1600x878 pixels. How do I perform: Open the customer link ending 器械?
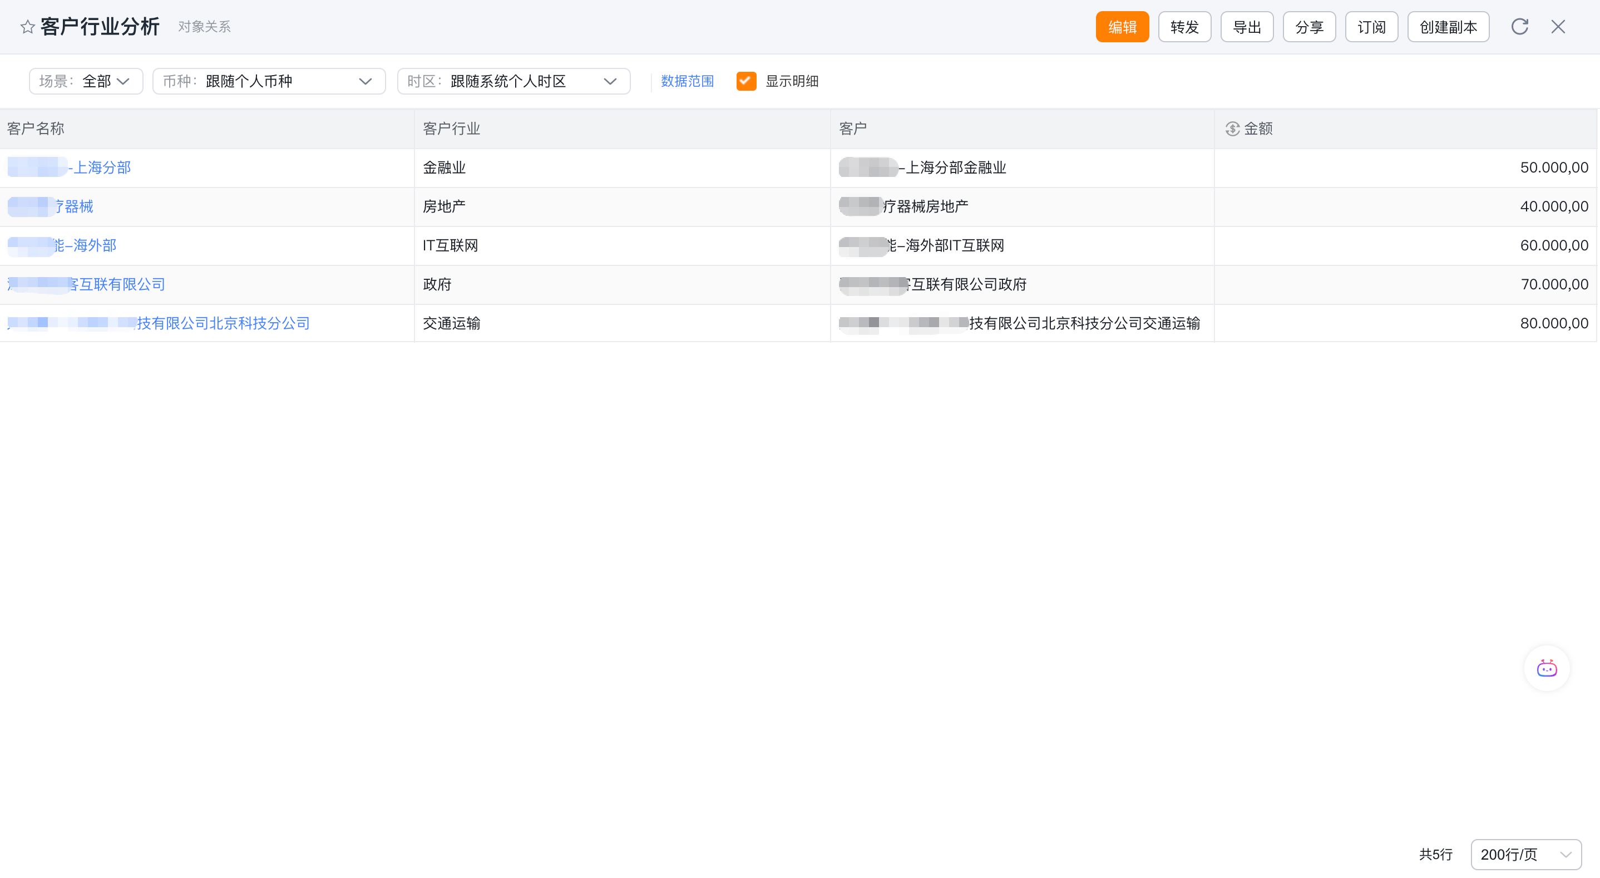[x=50, y=207]
